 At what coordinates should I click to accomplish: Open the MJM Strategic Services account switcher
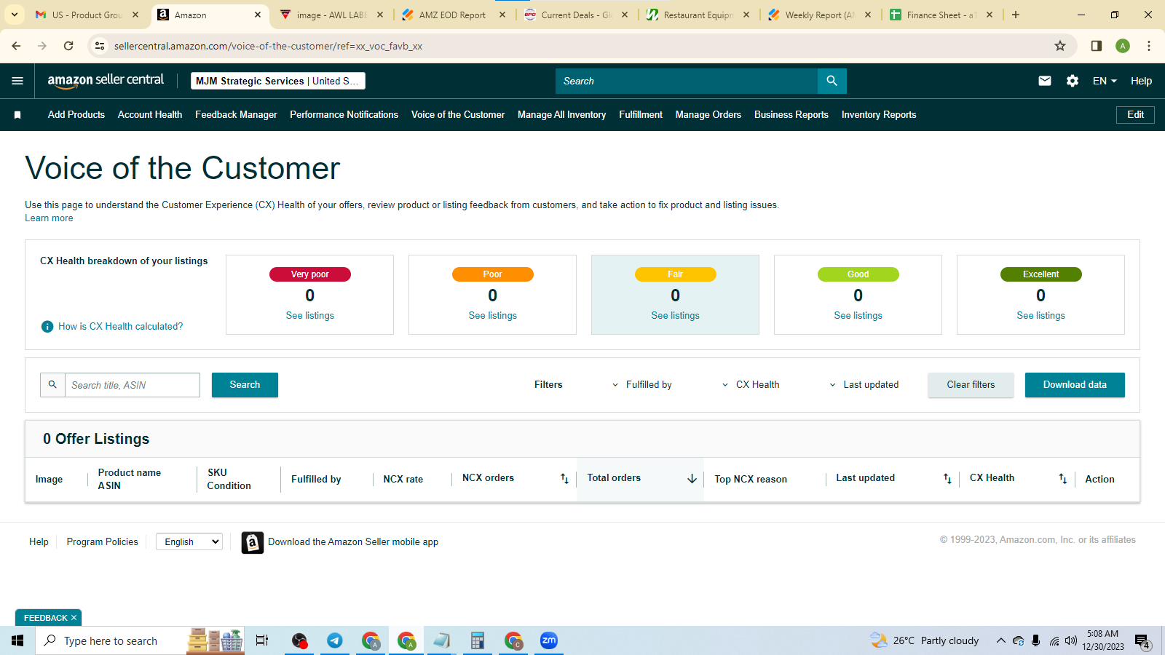click(278, 81)
